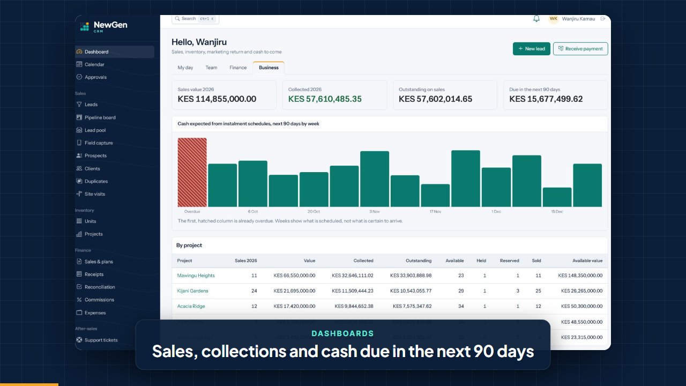Click the hatched red Overdue bar

point(192,172)
